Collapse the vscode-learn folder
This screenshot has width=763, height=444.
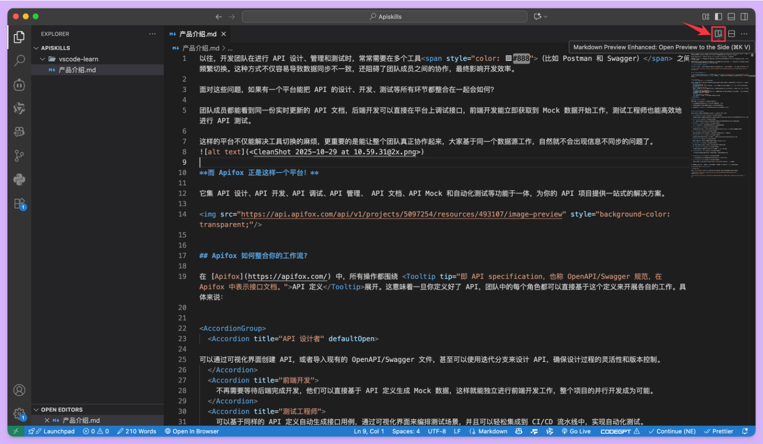[x=43, y=59]
